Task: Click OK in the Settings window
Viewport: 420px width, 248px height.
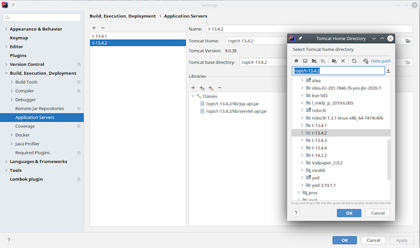Action: (x=345, y=240)
